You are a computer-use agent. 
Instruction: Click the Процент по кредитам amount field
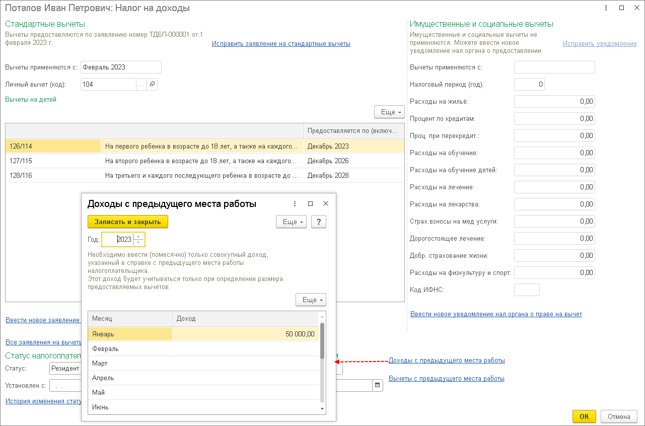(554, 118)
